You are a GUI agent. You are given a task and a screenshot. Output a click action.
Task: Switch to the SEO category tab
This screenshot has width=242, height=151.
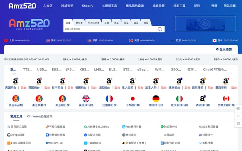[176, 69]
